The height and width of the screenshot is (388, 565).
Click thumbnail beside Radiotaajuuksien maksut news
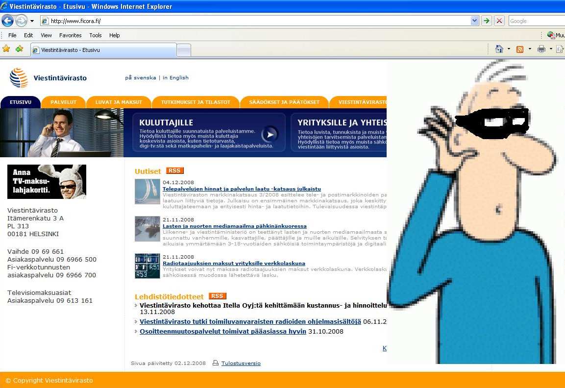click(147, 266)
